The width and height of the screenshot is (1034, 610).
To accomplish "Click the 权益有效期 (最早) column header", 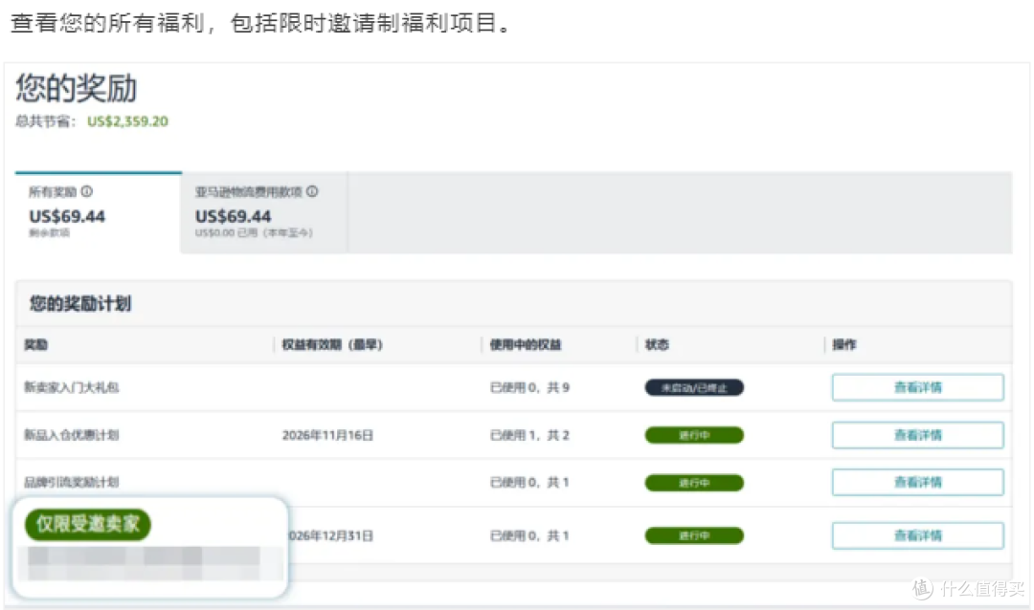I will pyautogui.click(x=332, y=344).
